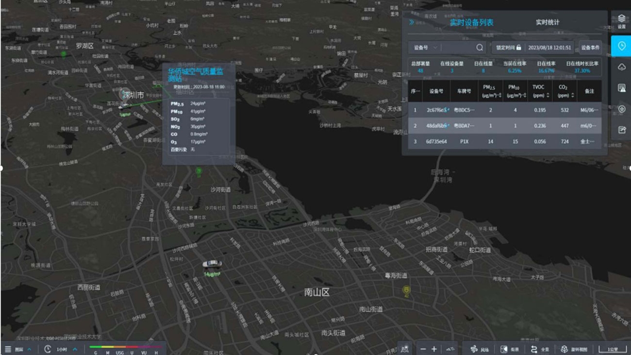Open the alert report icon in sidebar
Screen dimensions: 631x355
click(x=621, y=88)
